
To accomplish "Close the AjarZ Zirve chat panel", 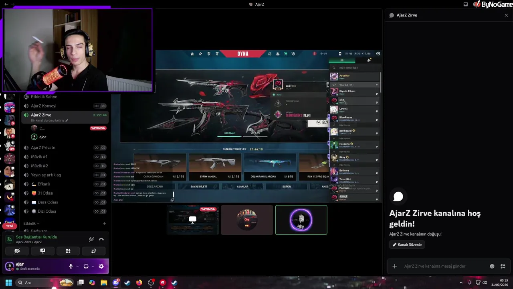I will [506, 15].
